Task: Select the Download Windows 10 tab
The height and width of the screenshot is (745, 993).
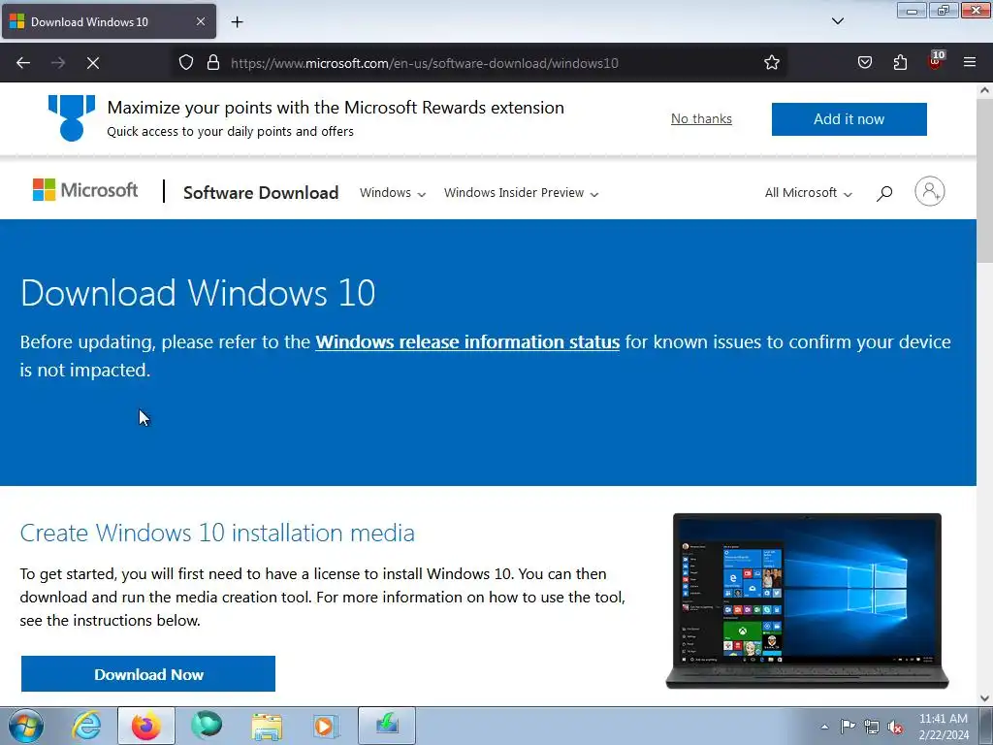Action: tap(109, 21)
